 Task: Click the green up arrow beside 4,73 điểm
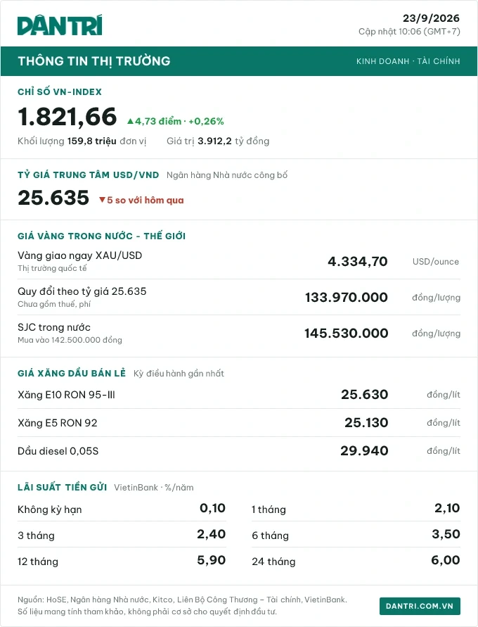[x=130, y=121]
